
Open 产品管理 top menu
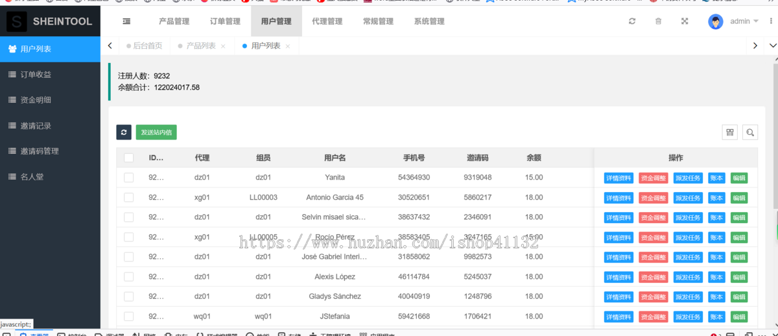tap(174, 21)
